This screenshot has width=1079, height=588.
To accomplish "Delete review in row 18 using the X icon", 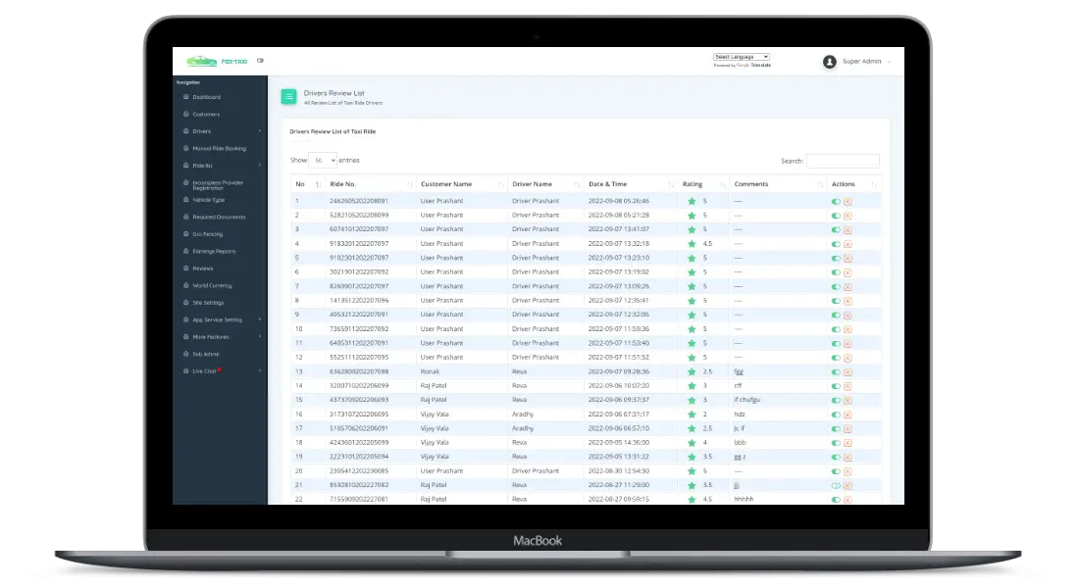I will pos(848,443).
